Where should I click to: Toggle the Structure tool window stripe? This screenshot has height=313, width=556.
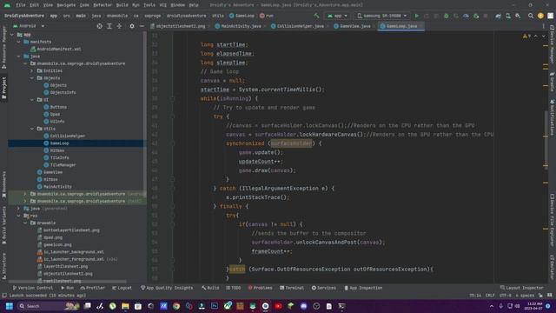pos(3,265)
